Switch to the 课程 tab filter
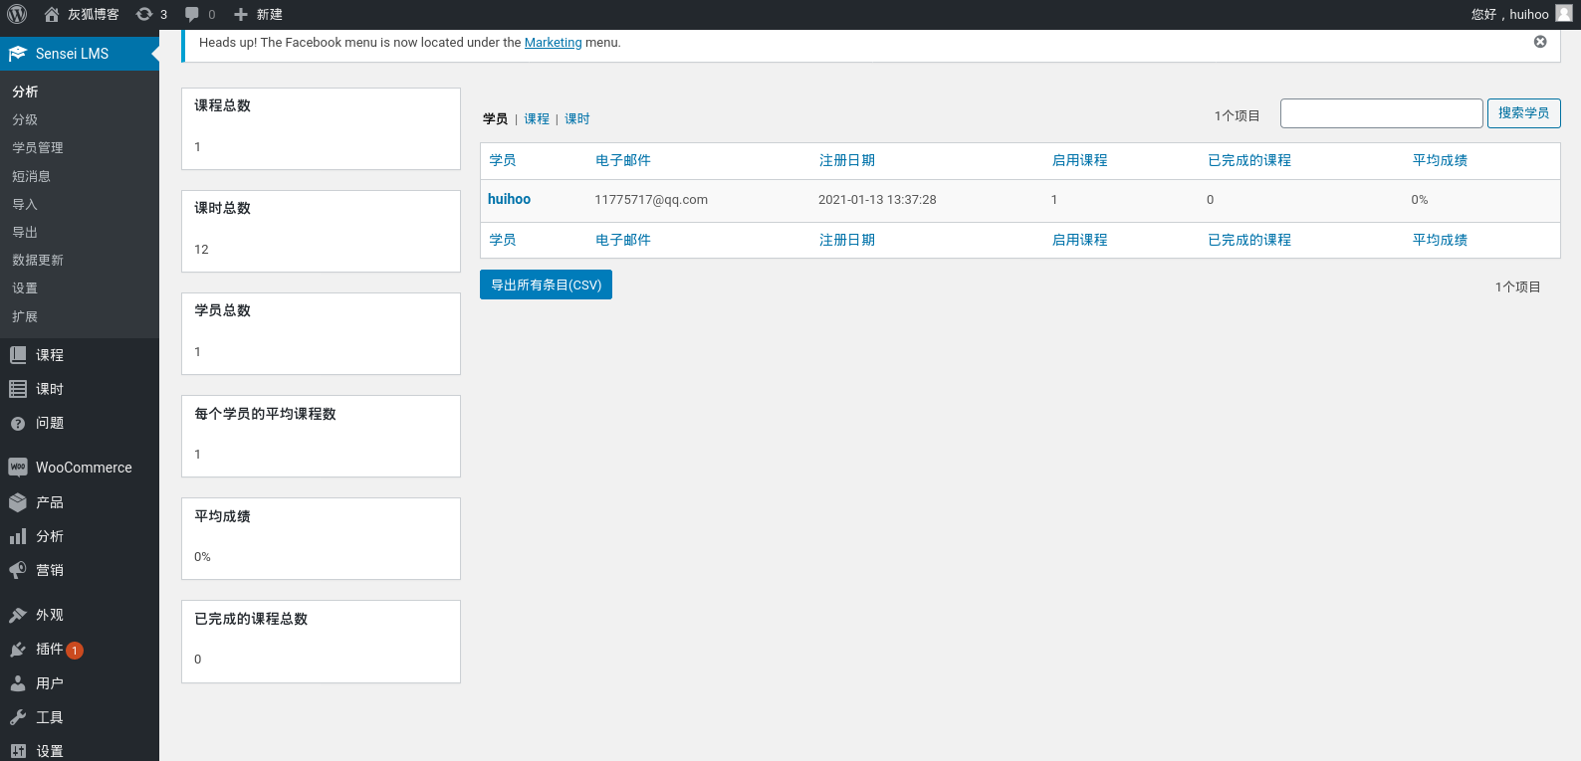Viewport: 1581px width, 761px height. click(537, 119)
